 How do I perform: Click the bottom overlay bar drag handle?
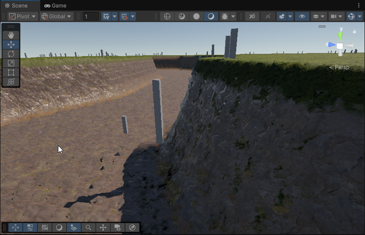click(4, 227)
